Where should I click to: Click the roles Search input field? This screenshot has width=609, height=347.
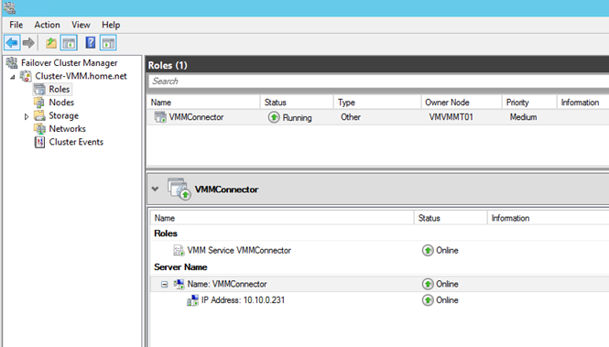tap(378, 81)
